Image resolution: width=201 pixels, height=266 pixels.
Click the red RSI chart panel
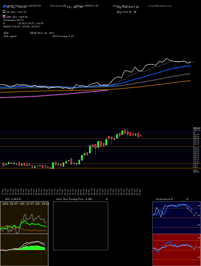click(x=176, y=250)
